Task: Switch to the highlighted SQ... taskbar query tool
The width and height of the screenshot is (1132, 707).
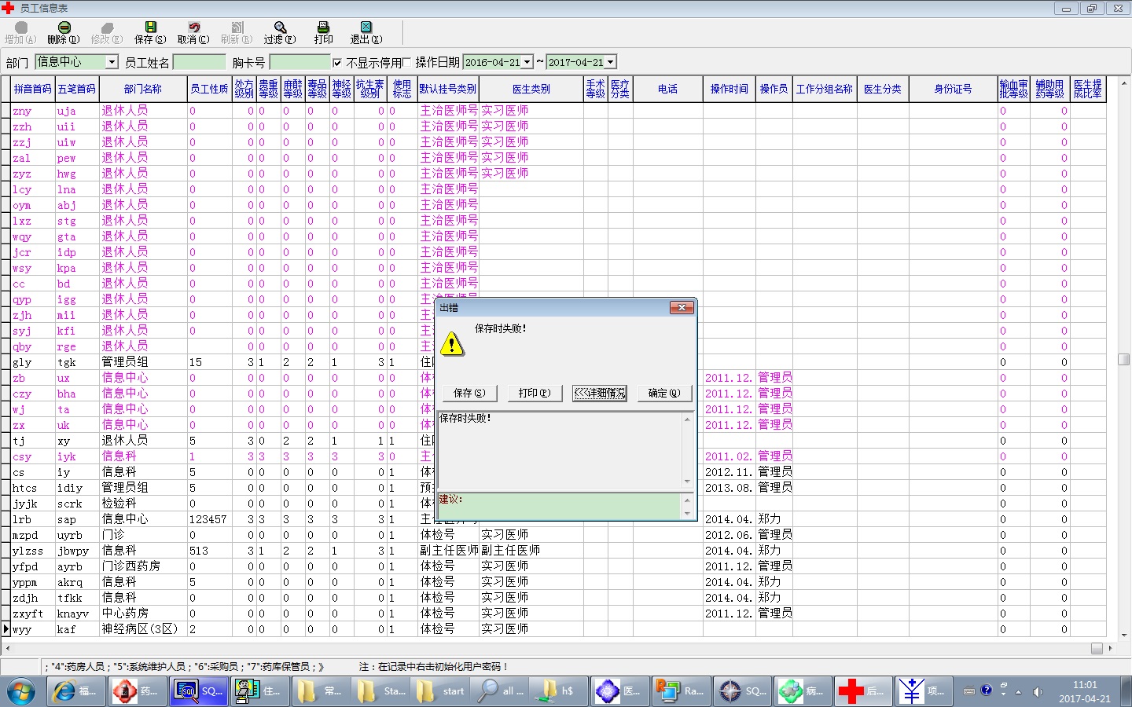Action: pyautogui.click(x=199, y=691)
